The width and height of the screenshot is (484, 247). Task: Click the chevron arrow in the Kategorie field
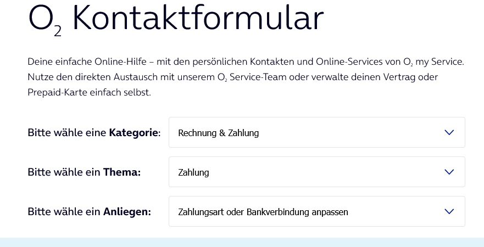pyautogui.click(x=449, y=132)
